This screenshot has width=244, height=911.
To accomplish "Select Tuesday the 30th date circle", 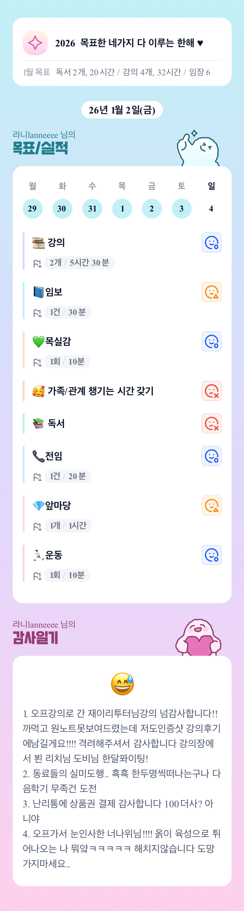I will [62, 209].
